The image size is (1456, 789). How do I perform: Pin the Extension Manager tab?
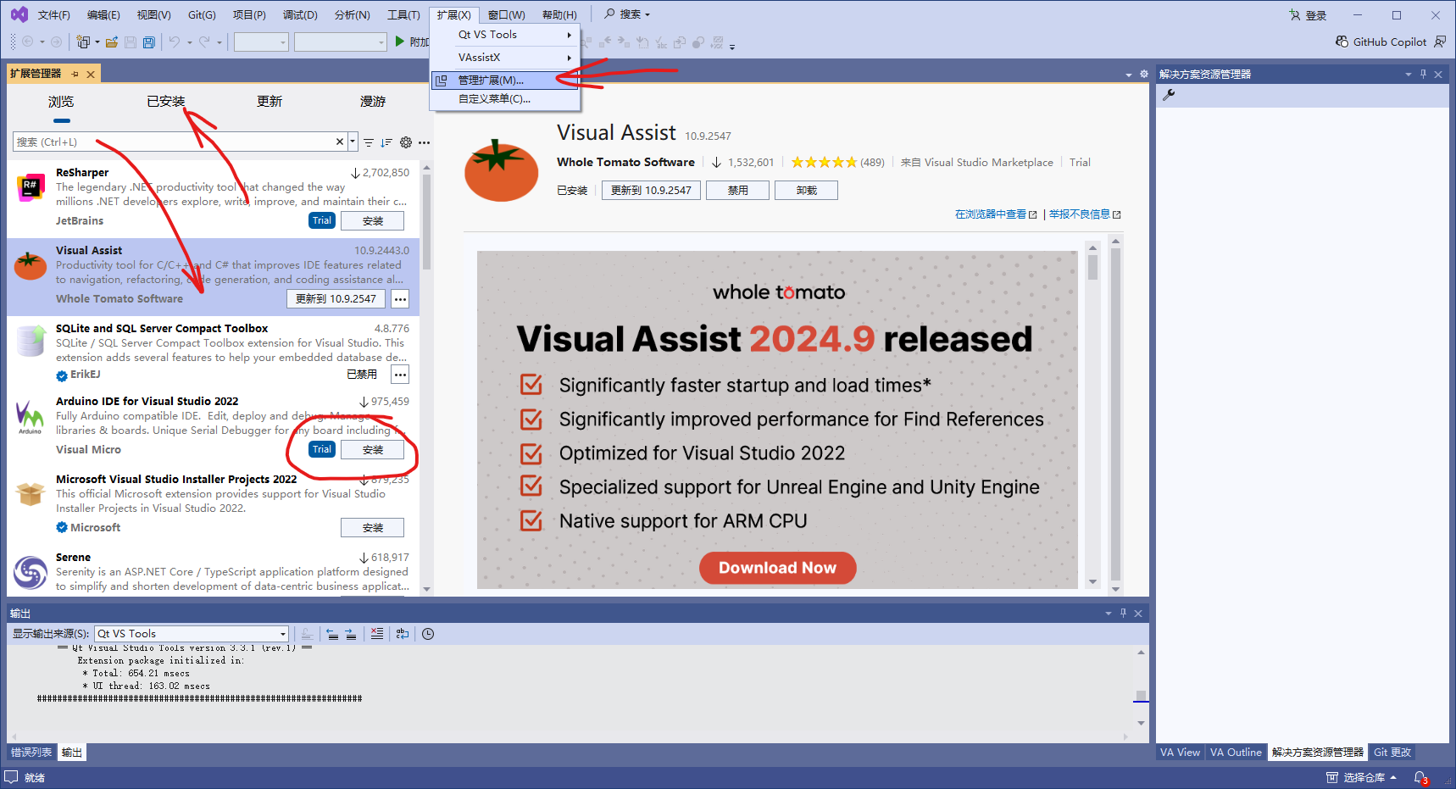pos(75,75)
